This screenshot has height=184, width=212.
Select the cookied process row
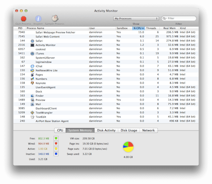click(106, 49)
